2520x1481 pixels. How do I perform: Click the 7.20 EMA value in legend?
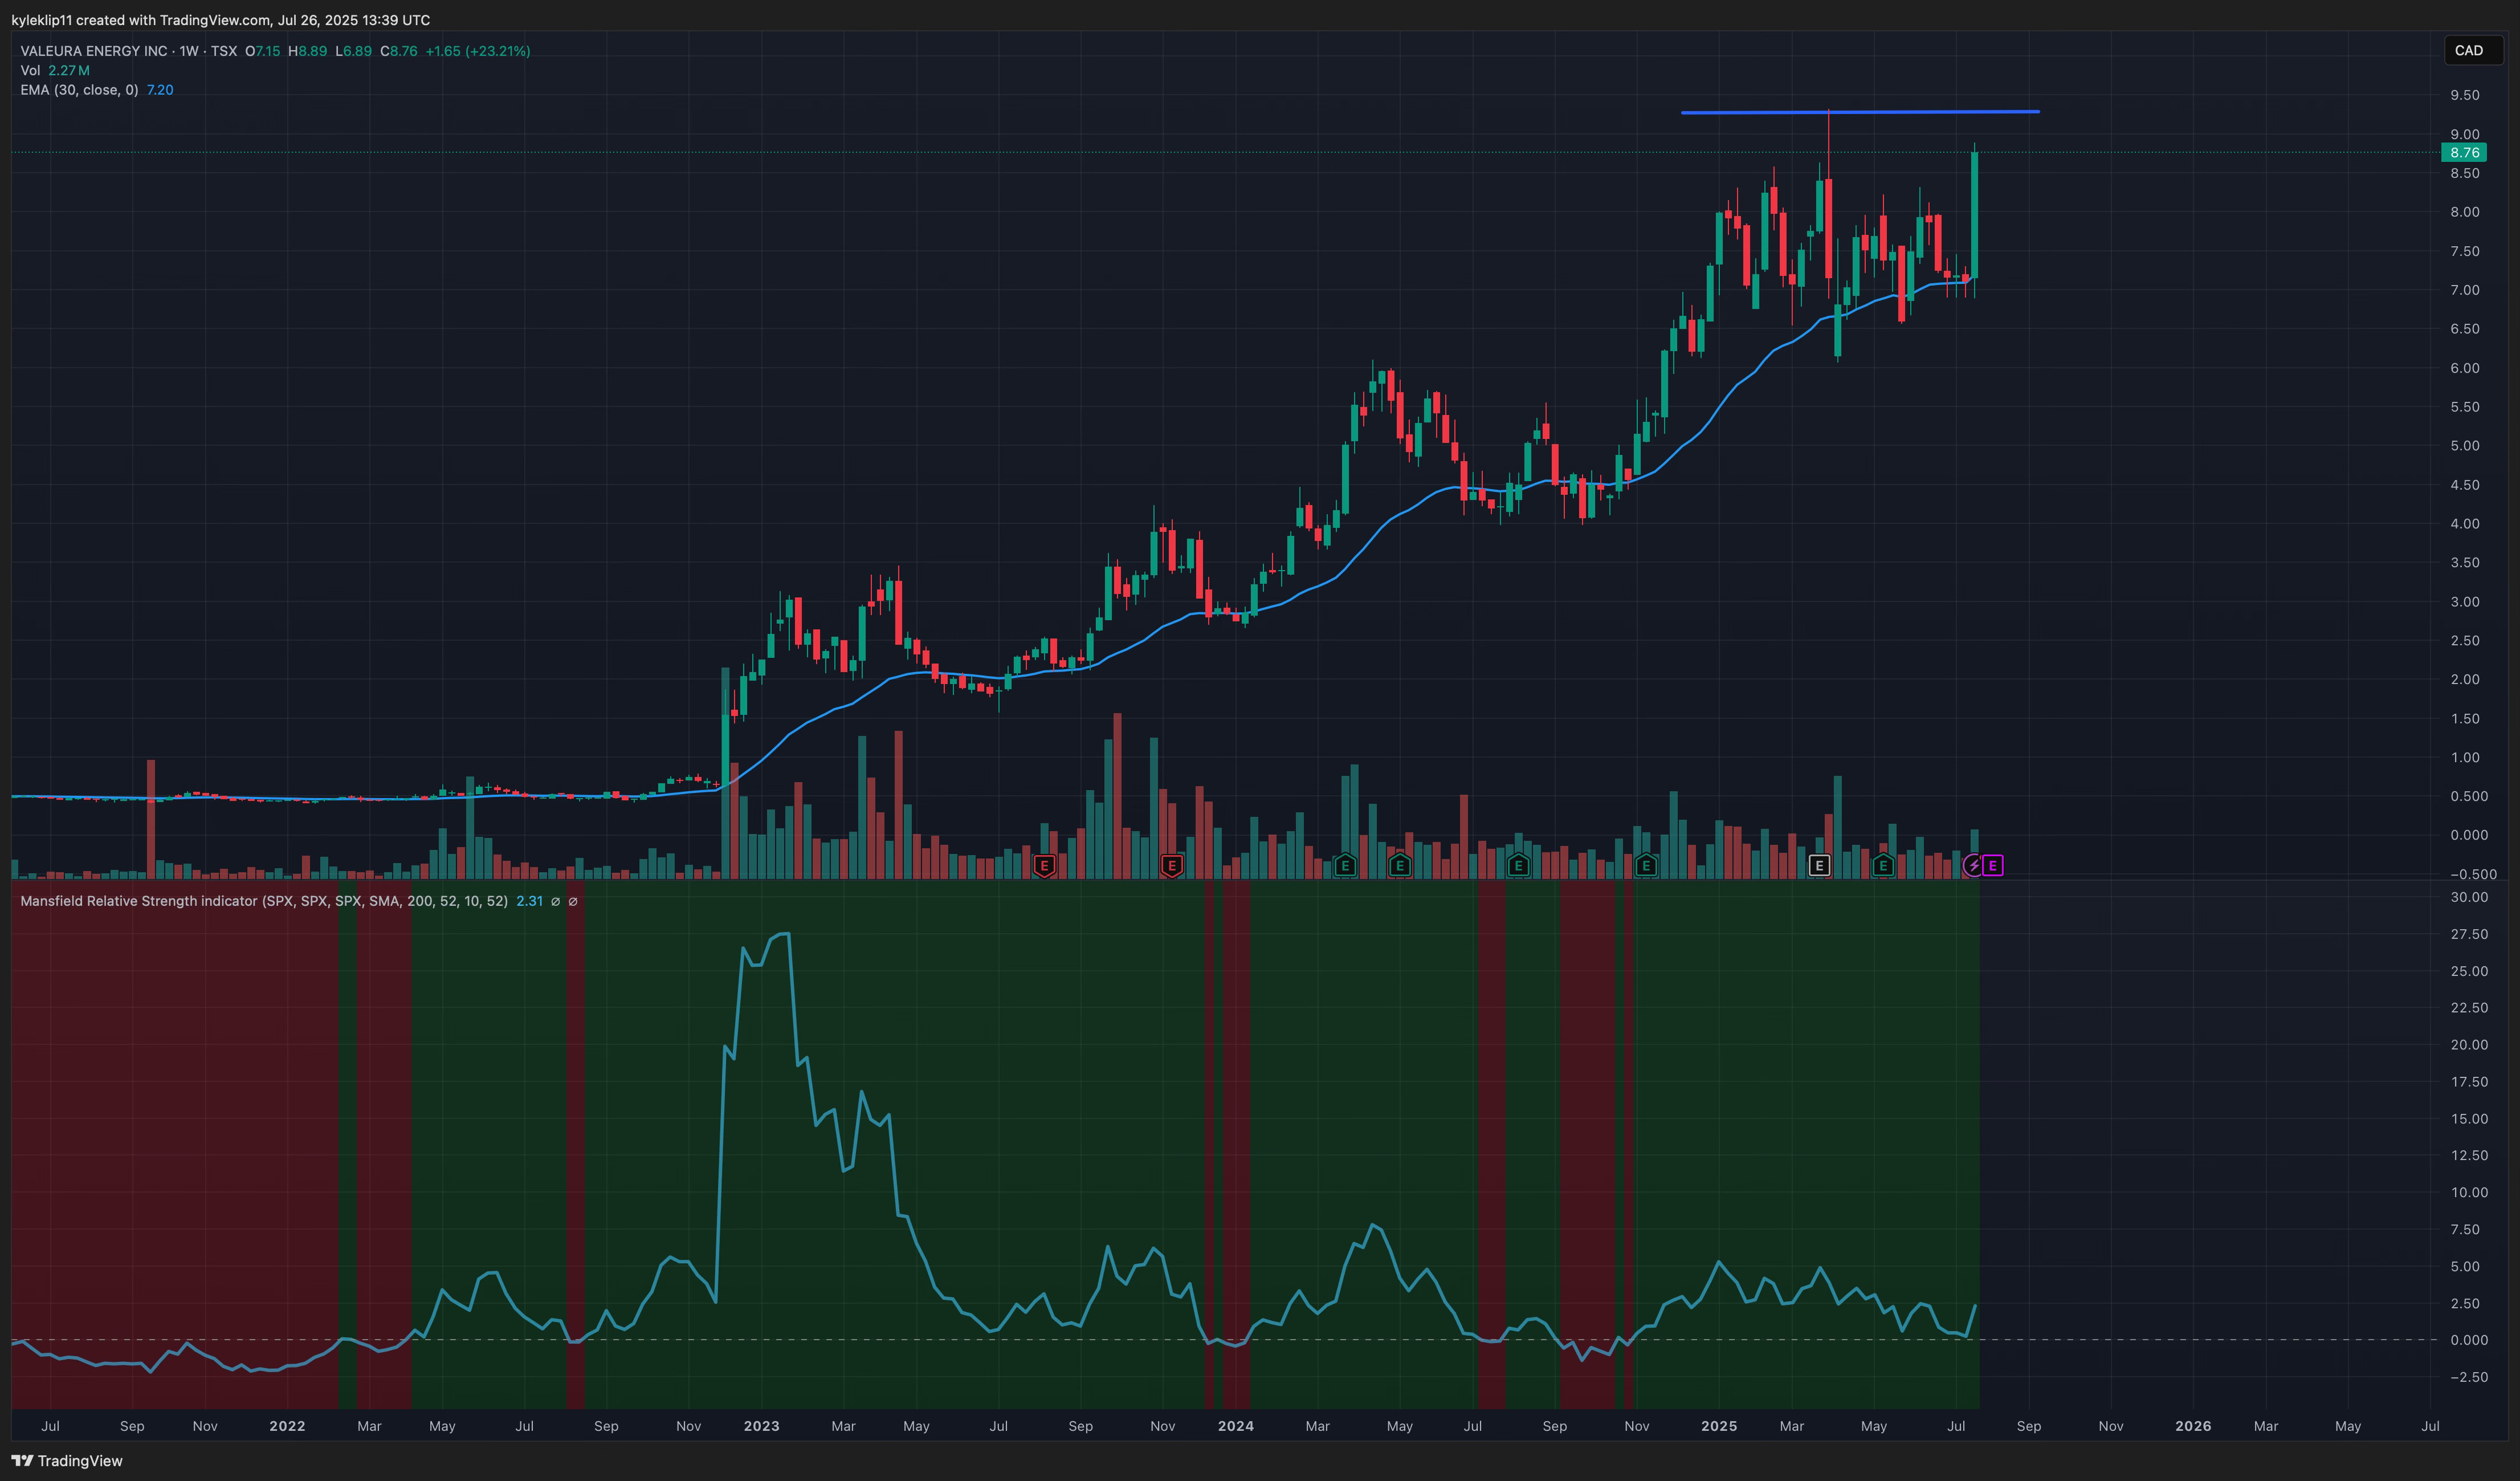click(160, 90)
